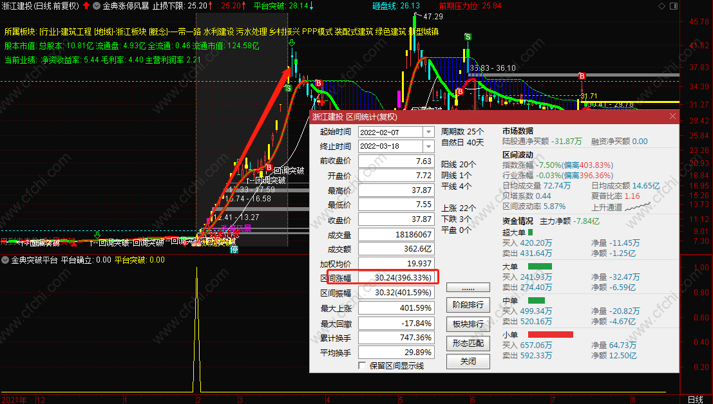The image size is (713, 404).
Task: Click the 建筑工程 industry sector text
Action: (x=76, y=32)
